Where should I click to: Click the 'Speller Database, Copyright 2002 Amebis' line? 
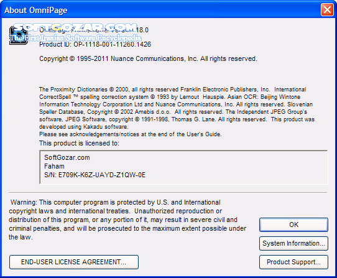tap(173, 112)
